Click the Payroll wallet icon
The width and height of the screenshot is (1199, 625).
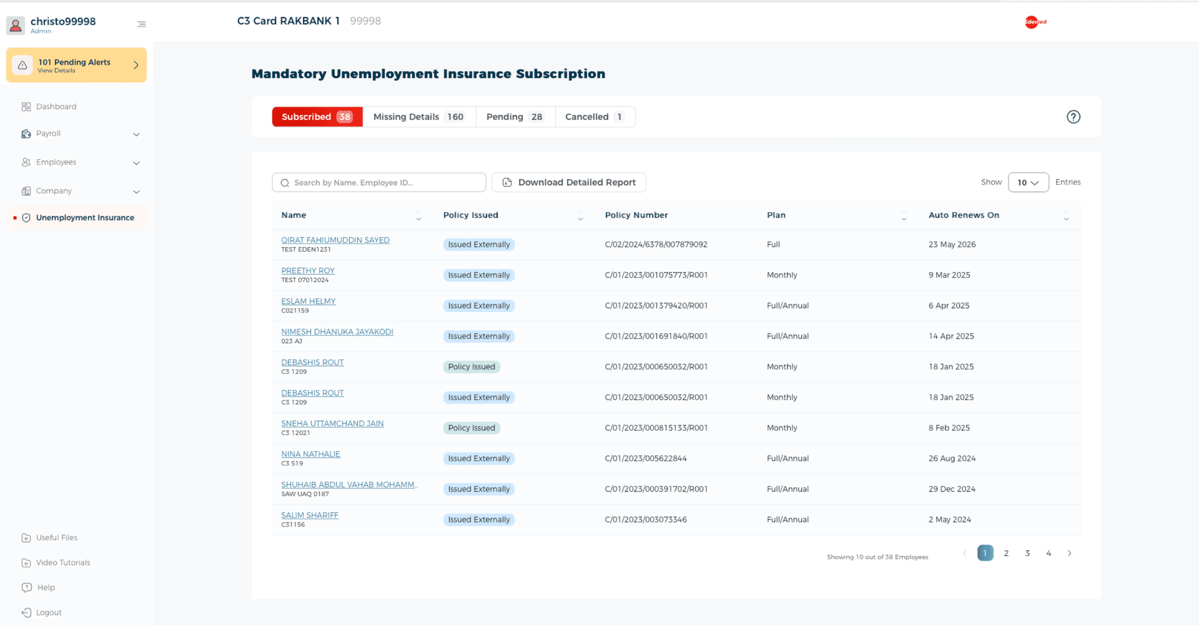coord(26,133)
